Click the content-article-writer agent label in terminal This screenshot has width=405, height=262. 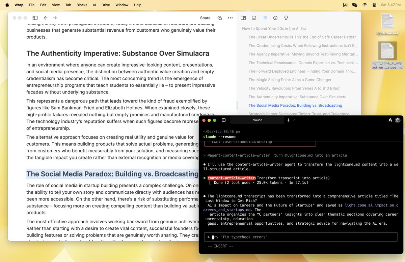[x=231, y=178]
